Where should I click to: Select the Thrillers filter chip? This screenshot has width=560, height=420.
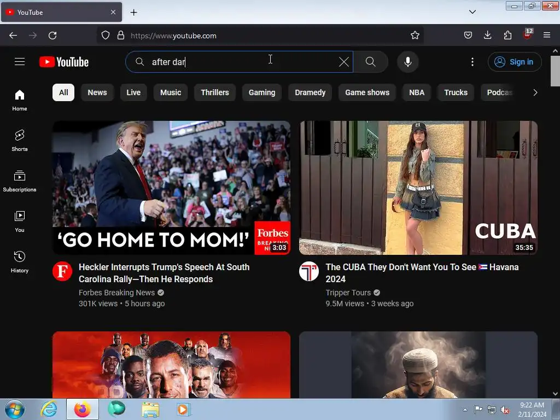[214, 92]
